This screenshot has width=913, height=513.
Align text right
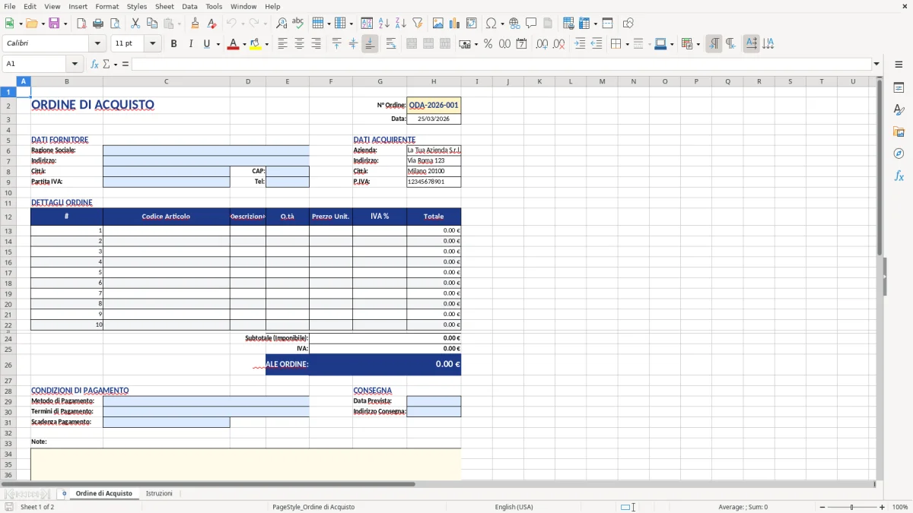point(316,44)
